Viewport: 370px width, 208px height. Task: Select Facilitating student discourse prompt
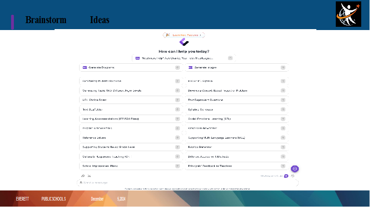131,81
